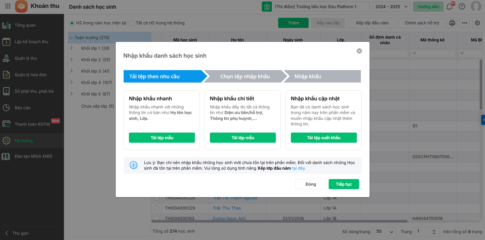
Task: Open the 2024 - 2025 school year dropdown
Action: point(391,7)
